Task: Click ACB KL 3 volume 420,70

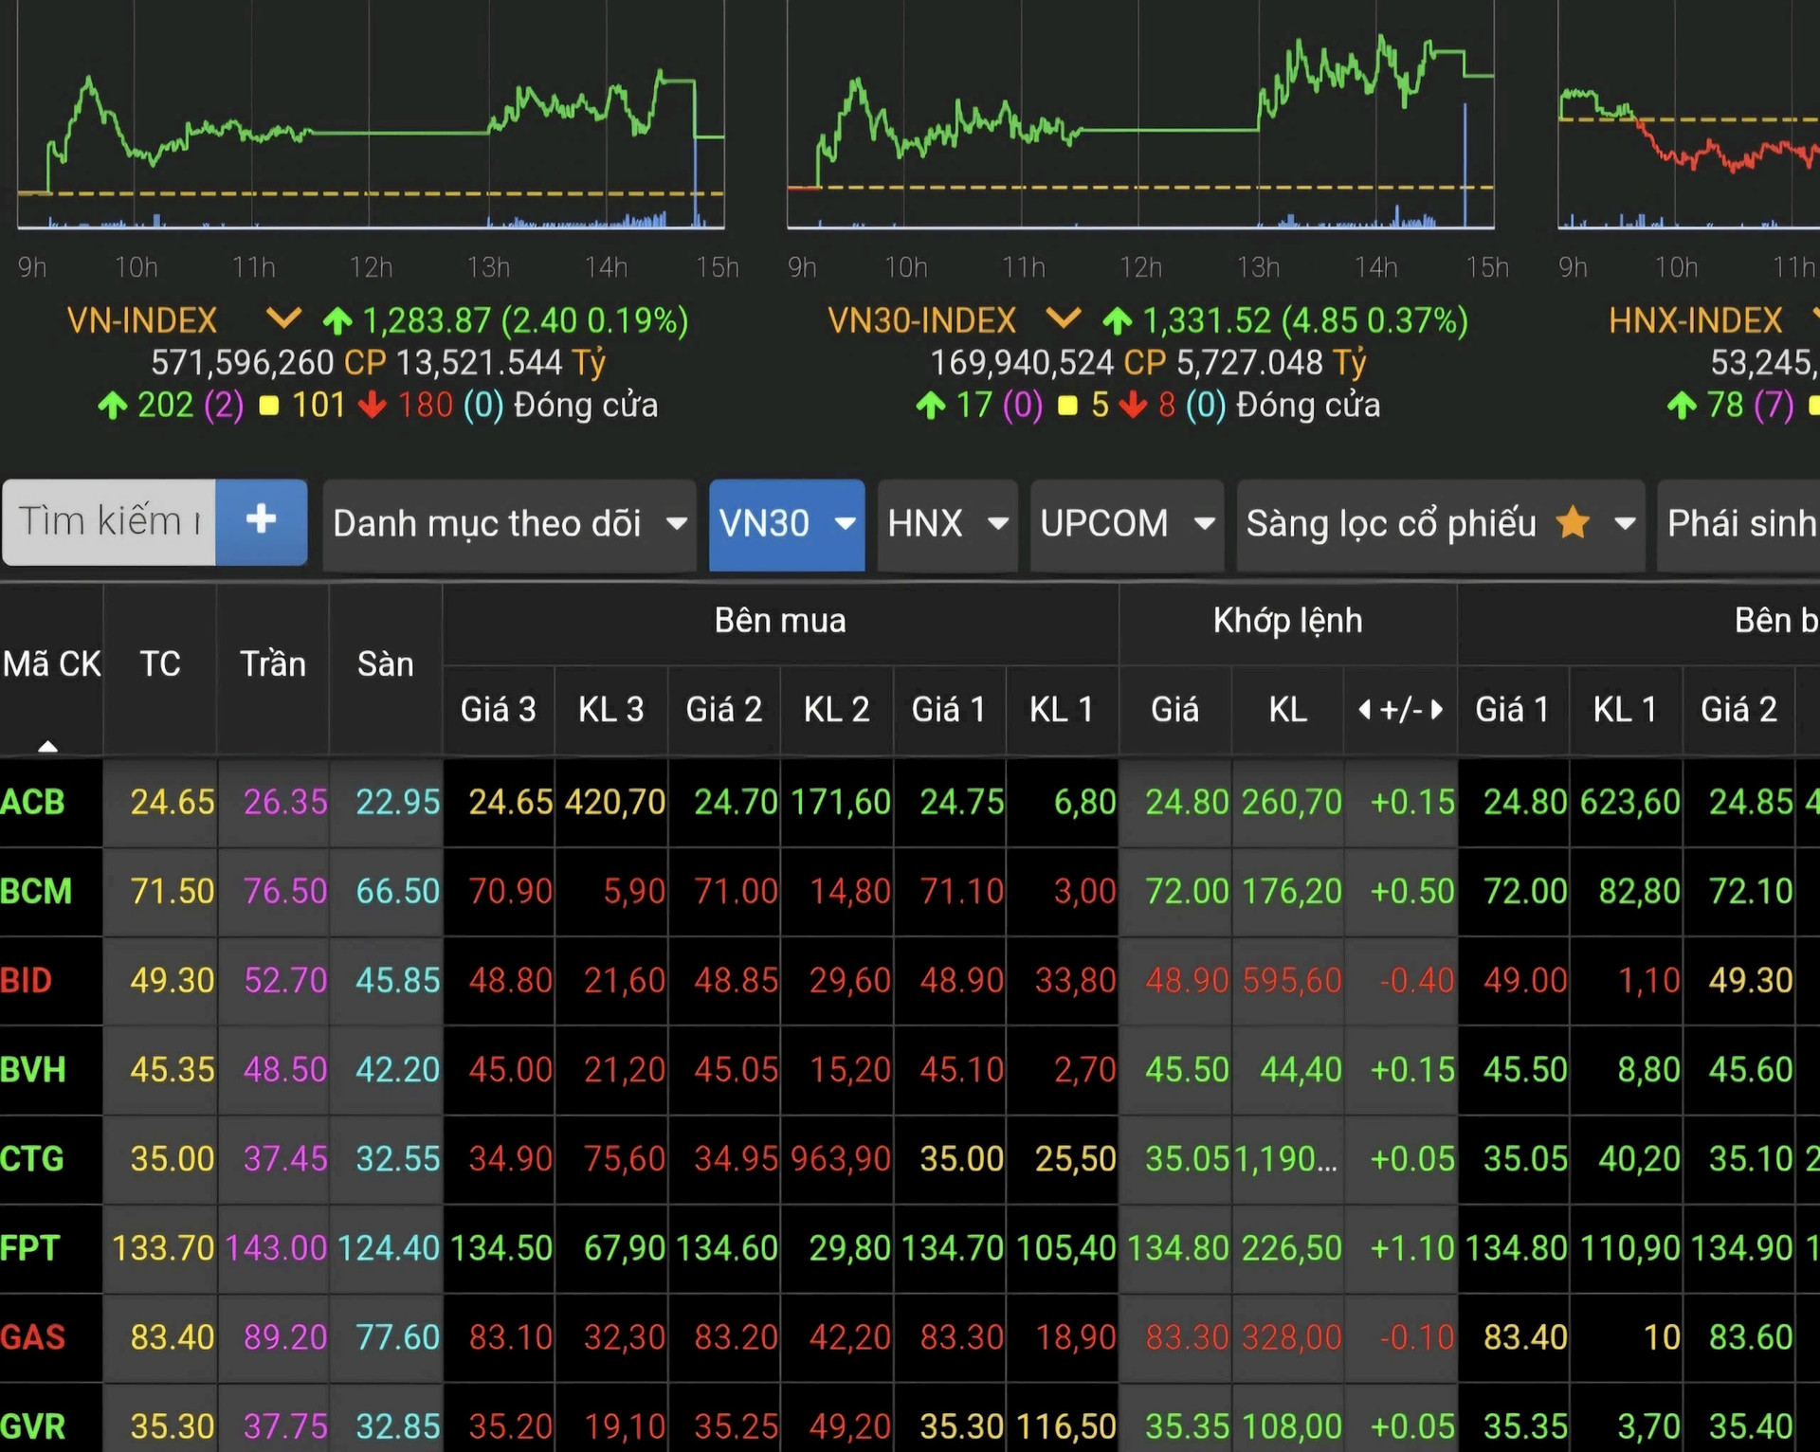Action: (x=615, y=802)
